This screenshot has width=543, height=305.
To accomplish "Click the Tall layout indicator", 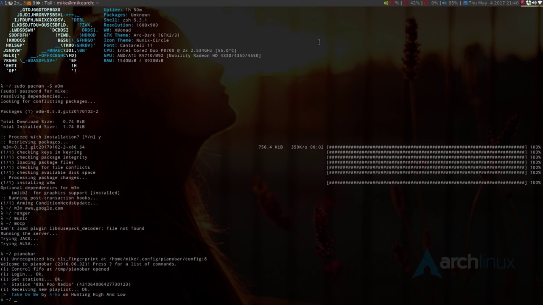I will click(x=48, y=3).
